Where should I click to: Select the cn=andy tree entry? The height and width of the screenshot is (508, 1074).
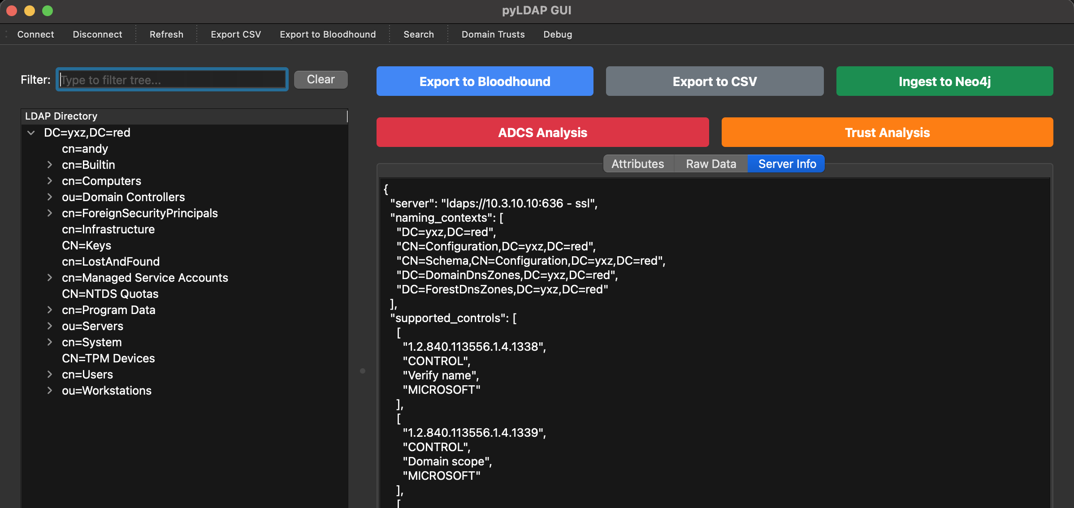coord(85,149)
